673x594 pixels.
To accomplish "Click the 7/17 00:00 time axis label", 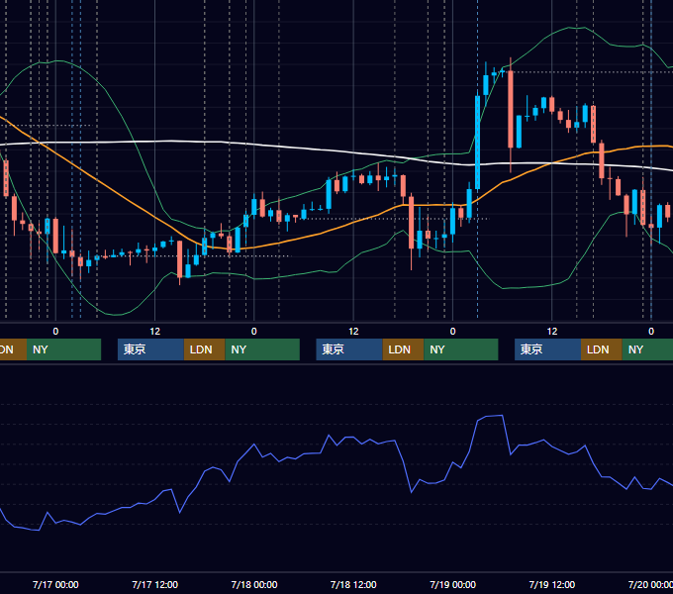I will (55, 584).
